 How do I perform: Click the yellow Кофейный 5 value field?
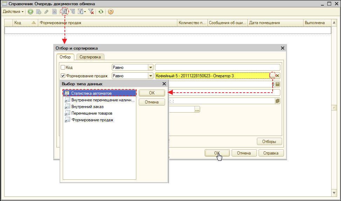pyautogui.click(x=212, y=76)
